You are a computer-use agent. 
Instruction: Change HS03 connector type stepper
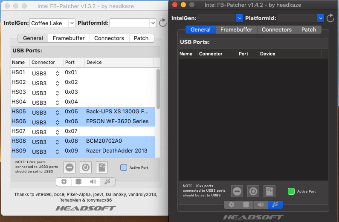point(57,93)
